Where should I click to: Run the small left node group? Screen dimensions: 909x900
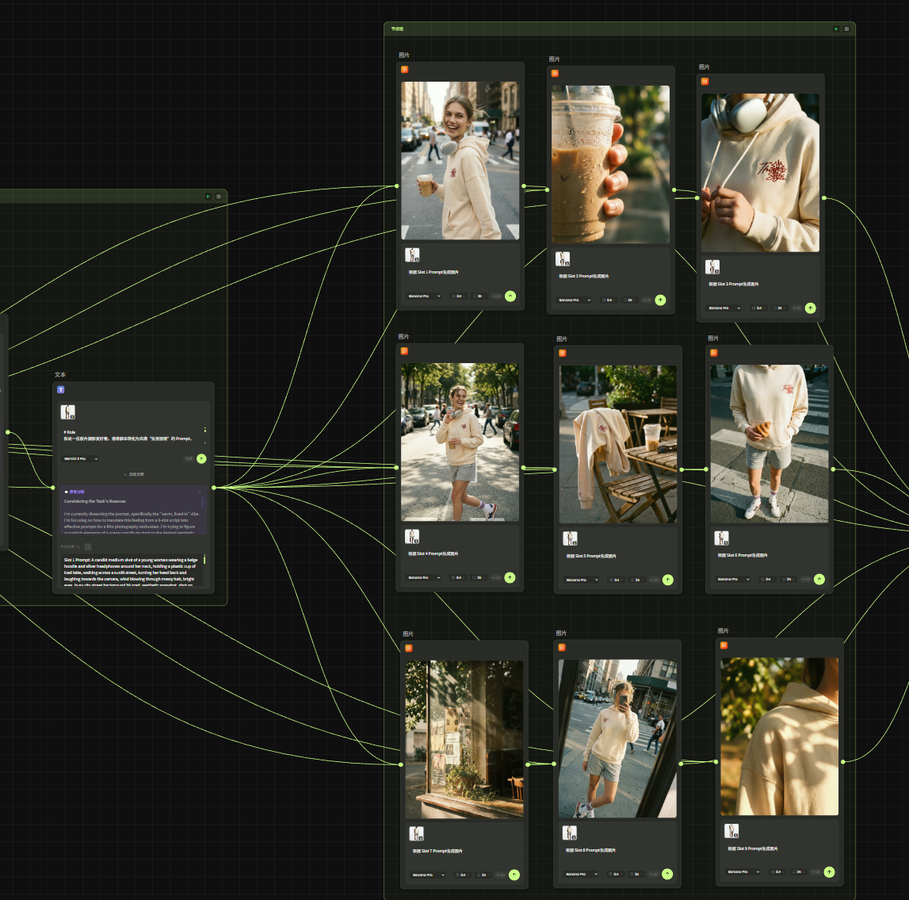tap(208, 196)
